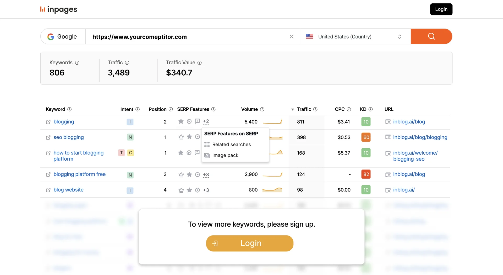
Task: Select the Related searches icon in SERP popup
Action: click(x=207, y=144)
